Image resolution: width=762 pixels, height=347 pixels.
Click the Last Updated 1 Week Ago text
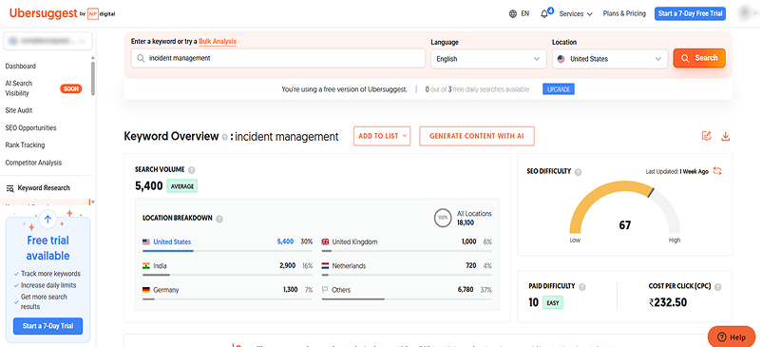[x=676, y=171]
